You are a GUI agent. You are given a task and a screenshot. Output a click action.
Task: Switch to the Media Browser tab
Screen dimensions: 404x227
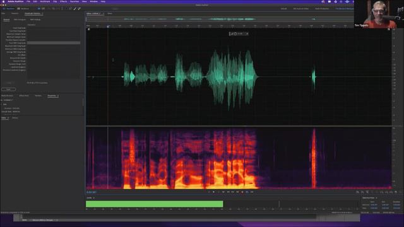tap(7, 96)
